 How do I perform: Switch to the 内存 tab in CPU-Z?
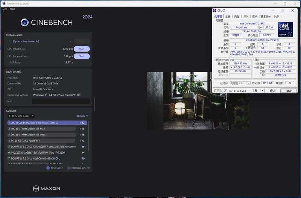click(x=236, y=17)
